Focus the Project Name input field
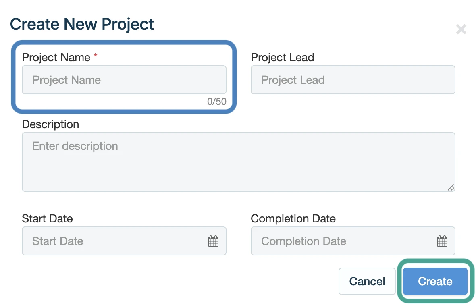Viewport: 476px width, 305px height. tap(124, 80)
